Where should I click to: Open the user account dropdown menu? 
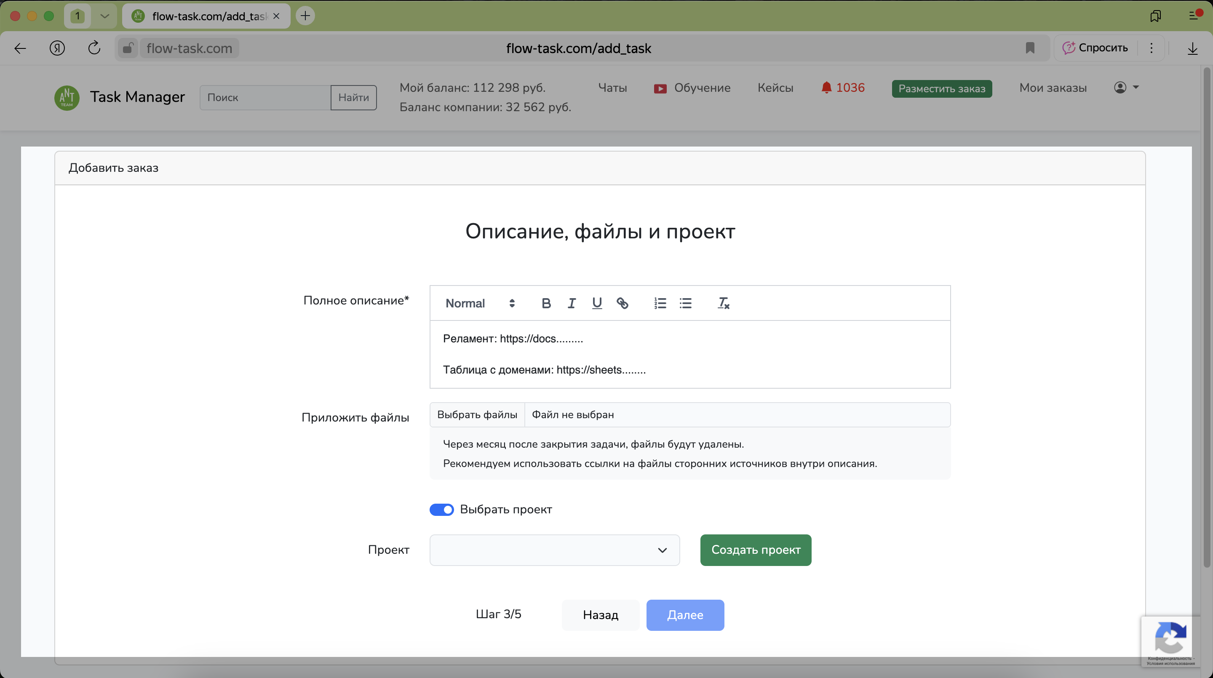coord(1126,88)
